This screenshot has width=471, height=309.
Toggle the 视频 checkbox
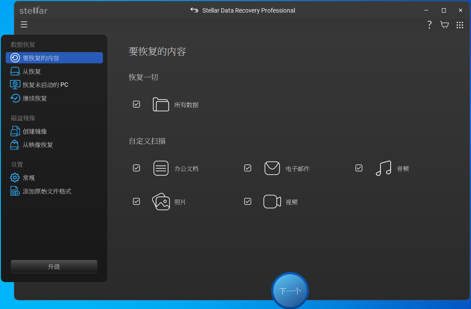[248, 201]
